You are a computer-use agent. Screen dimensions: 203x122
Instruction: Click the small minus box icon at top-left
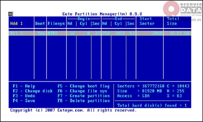click(10, 14)
